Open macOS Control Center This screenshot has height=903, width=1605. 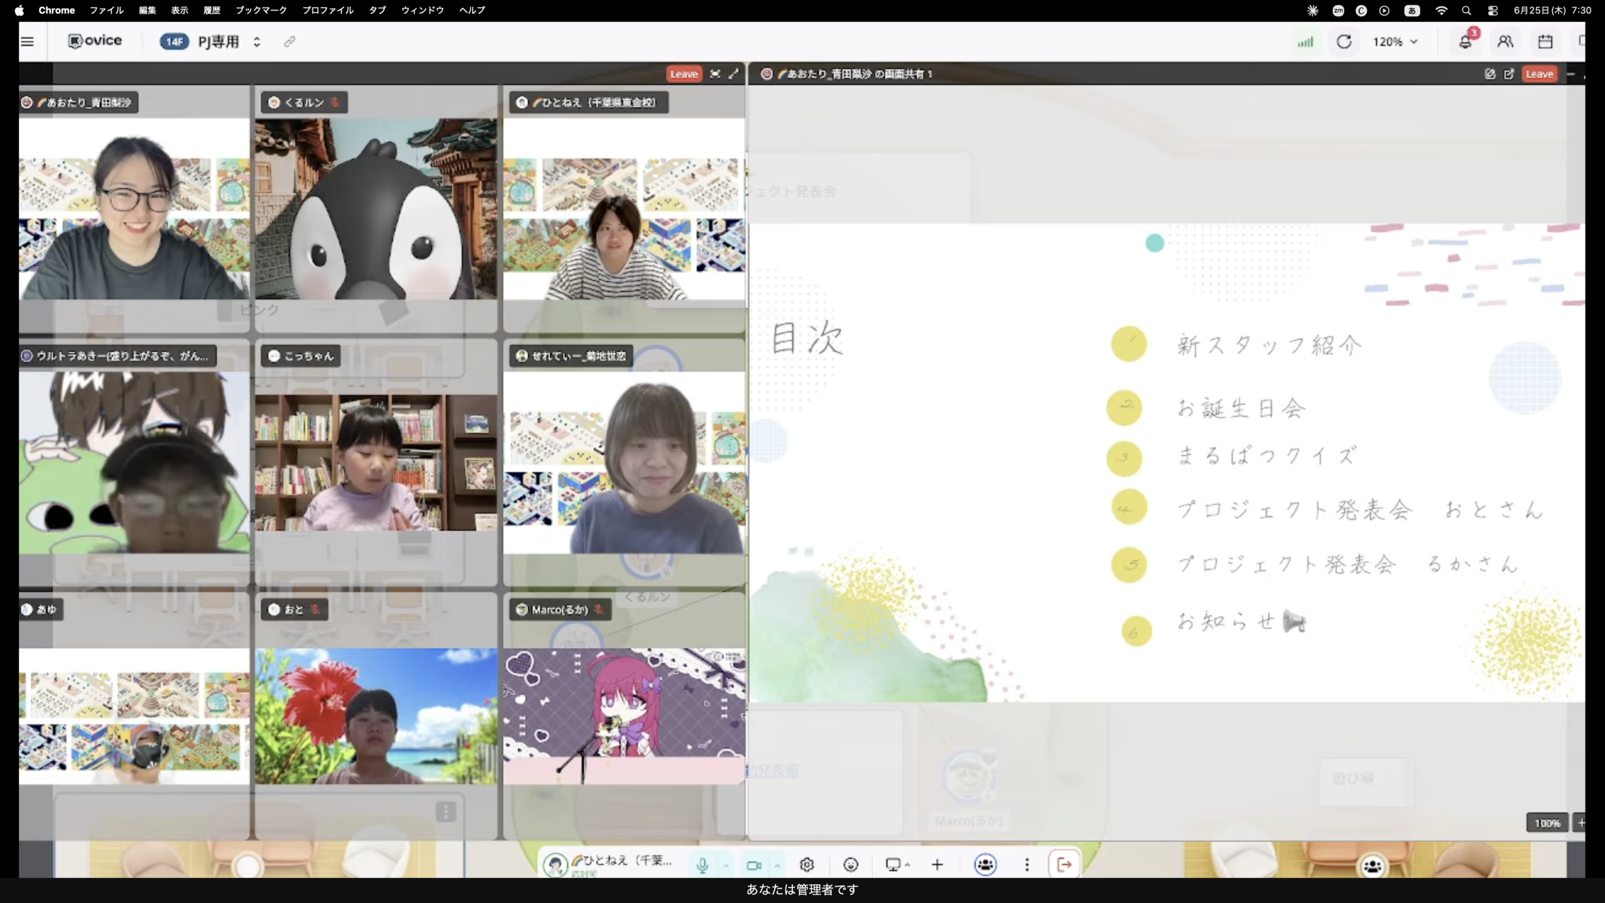(1493, 10)
